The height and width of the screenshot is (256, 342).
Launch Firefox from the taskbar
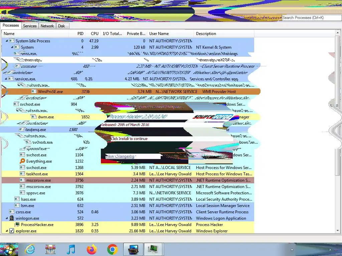click(x=92, y=249)
